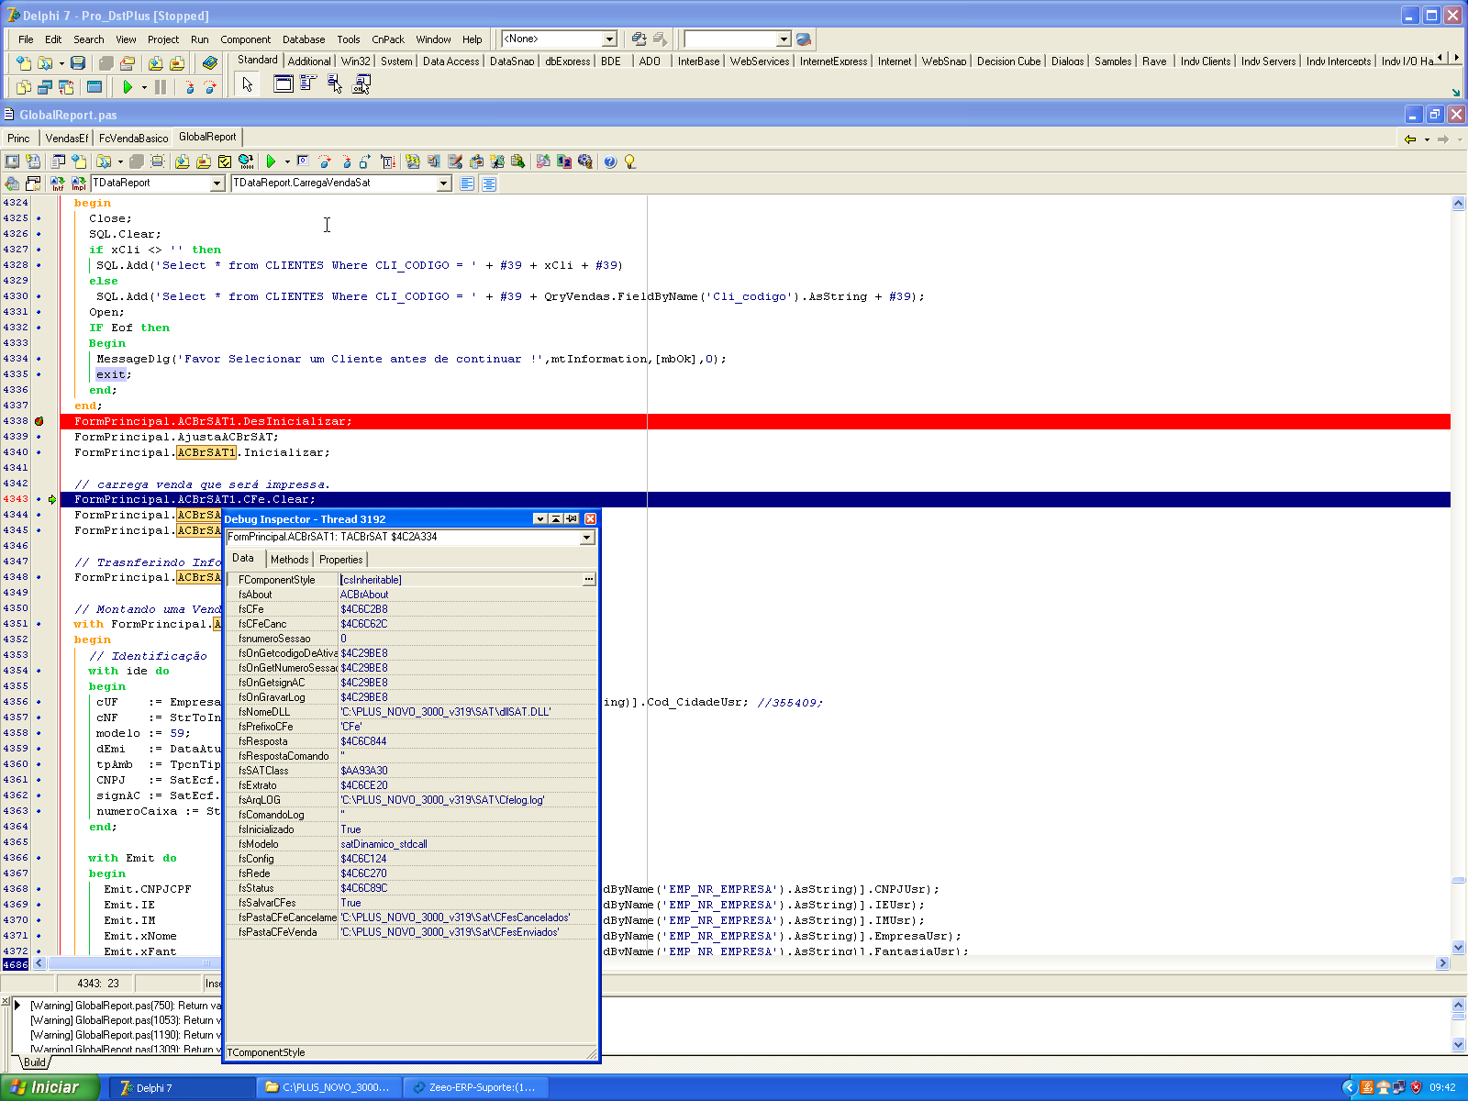Click the blue question-mark help icon
The height and width of the screenshot is (1101, 1468).
(610, 161)
